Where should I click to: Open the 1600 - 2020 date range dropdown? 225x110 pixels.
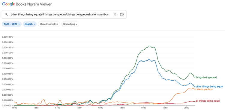point(12,24)
